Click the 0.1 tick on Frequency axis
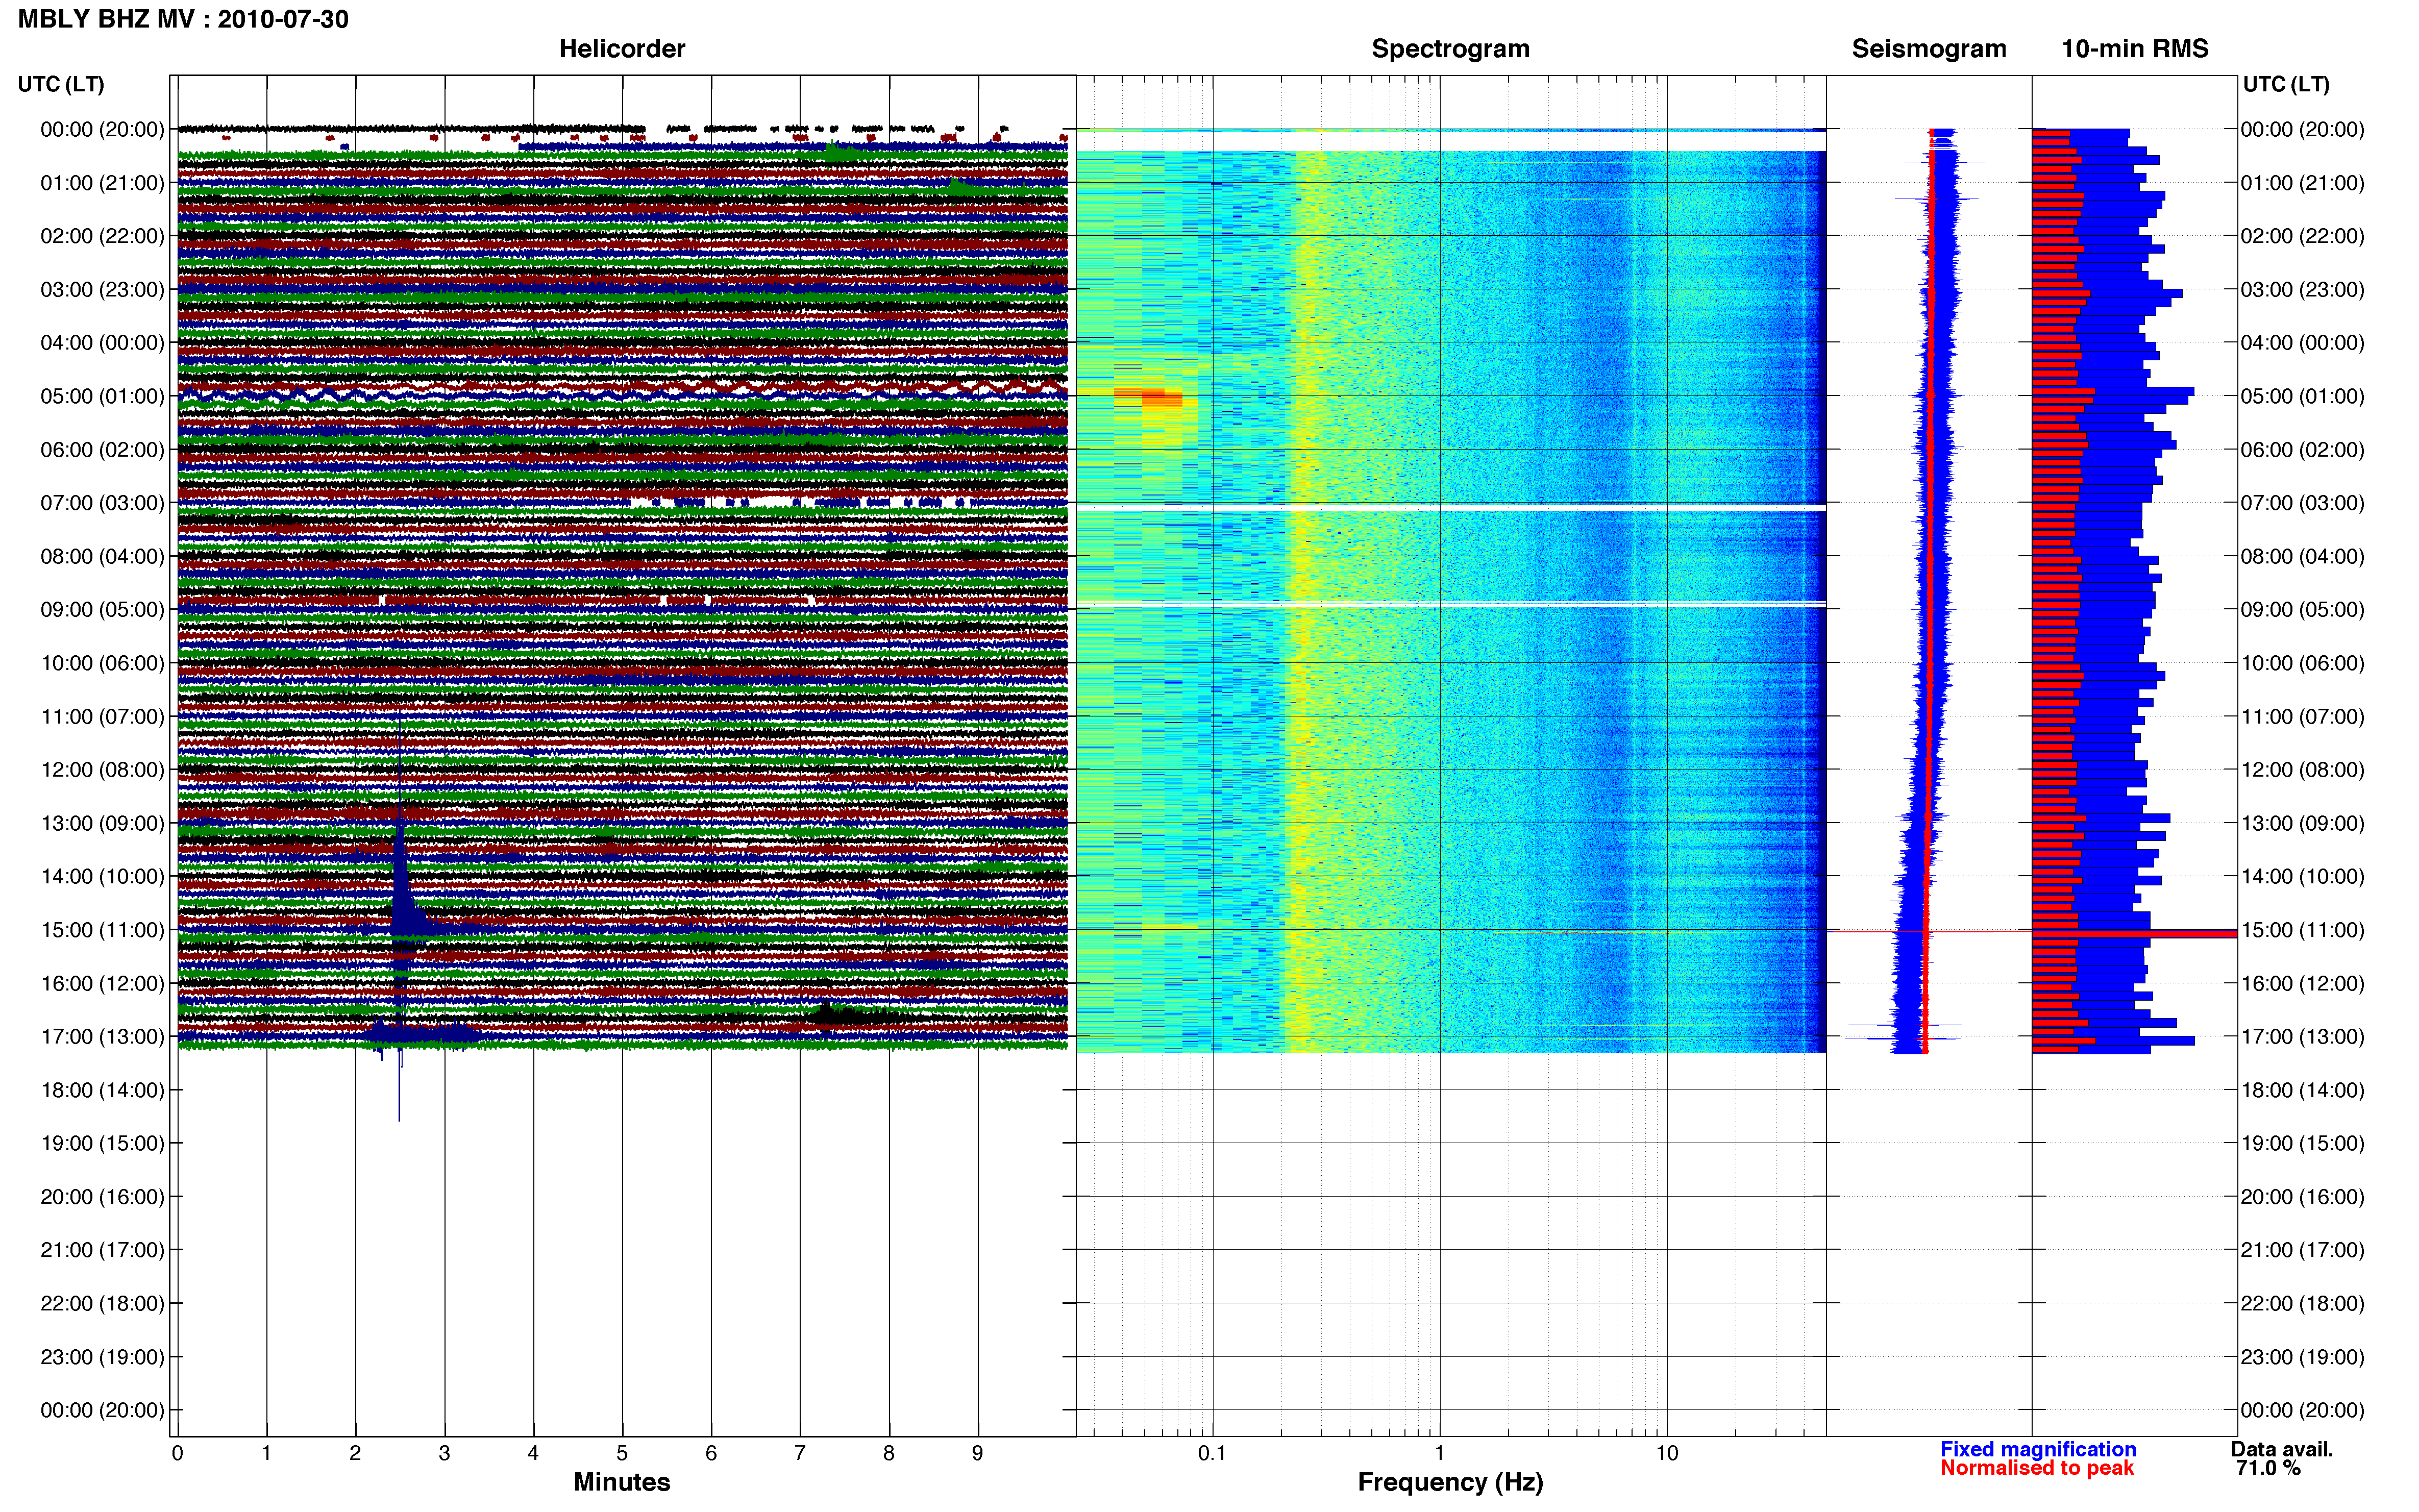Image resolution: width=2419 pixels, height=1512 pixels. pos(1212,1453)
